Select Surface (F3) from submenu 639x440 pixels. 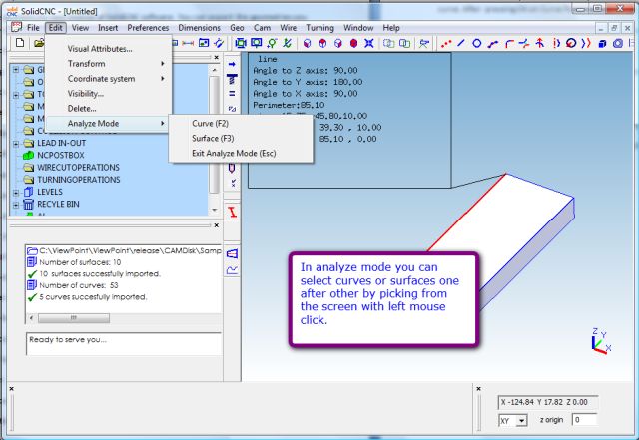(x=212, y=138)
